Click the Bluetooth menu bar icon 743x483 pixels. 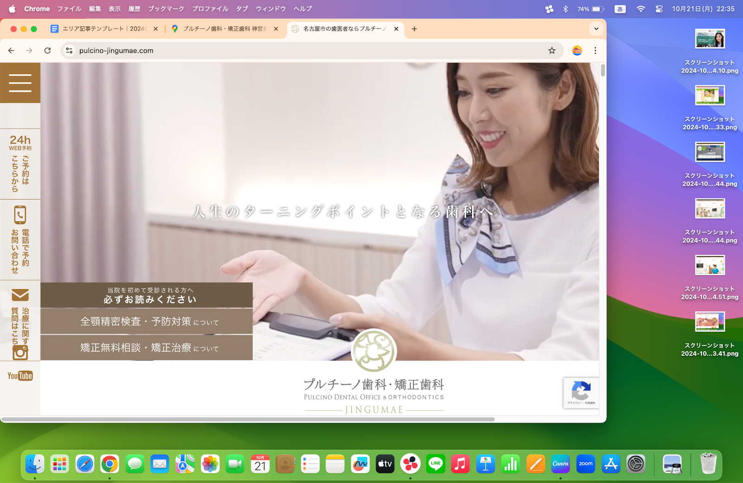coord(565,9)
